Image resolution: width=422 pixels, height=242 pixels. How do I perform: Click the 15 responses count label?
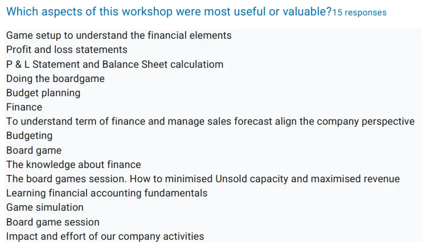tap(359, 13)
